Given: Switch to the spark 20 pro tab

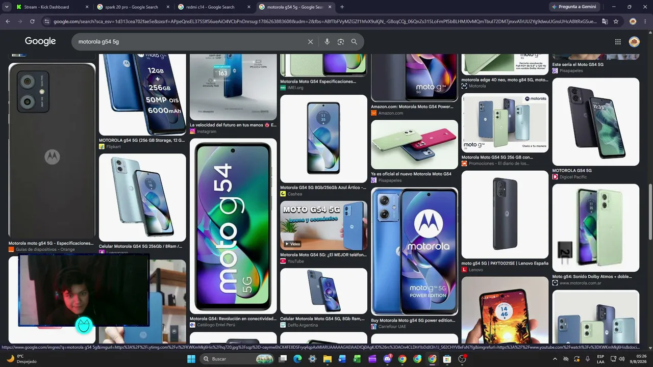Looking at the screenshot, I should 132,7.
